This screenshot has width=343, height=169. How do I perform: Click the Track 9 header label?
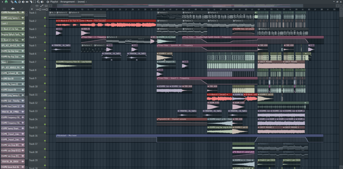[33, 78]
